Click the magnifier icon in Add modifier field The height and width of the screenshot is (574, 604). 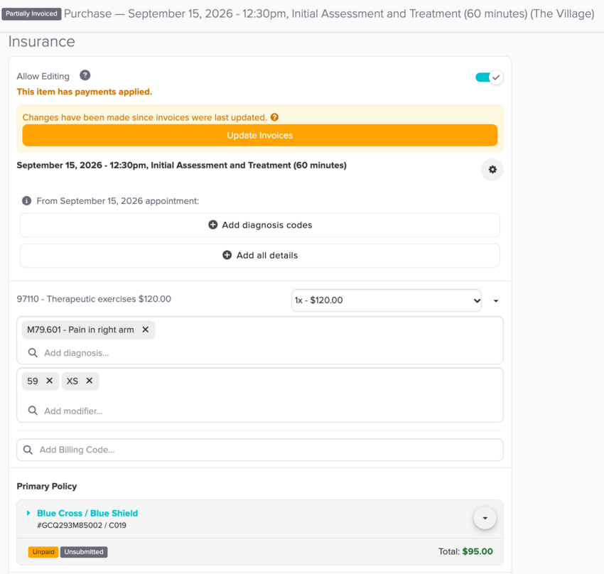coord(33,411)
